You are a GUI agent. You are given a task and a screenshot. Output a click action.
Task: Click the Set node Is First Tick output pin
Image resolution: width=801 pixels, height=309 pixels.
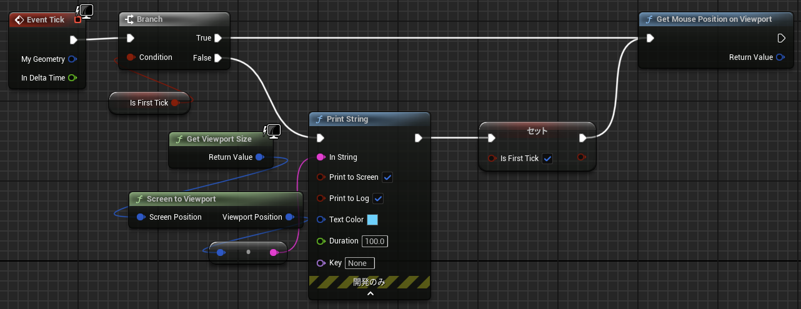click(x=582, y=157)
